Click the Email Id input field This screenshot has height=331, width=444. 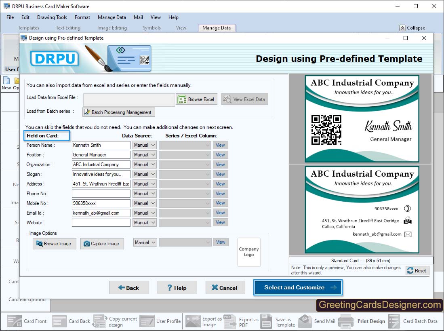pyautogui.click(x=101, y=213)
